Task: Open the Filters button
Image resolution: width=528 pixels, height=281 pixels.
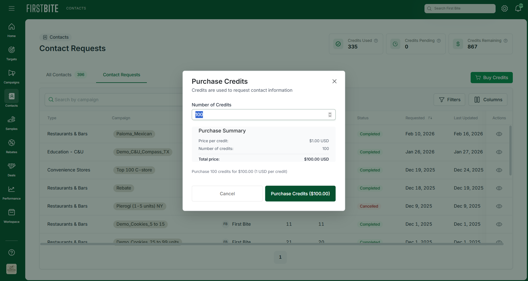Action: pos(449,99)
